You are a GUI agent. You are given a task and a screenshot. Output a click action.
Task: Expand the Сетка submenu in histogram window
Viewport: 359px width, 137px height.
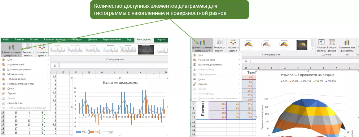[x=48, y=89]
